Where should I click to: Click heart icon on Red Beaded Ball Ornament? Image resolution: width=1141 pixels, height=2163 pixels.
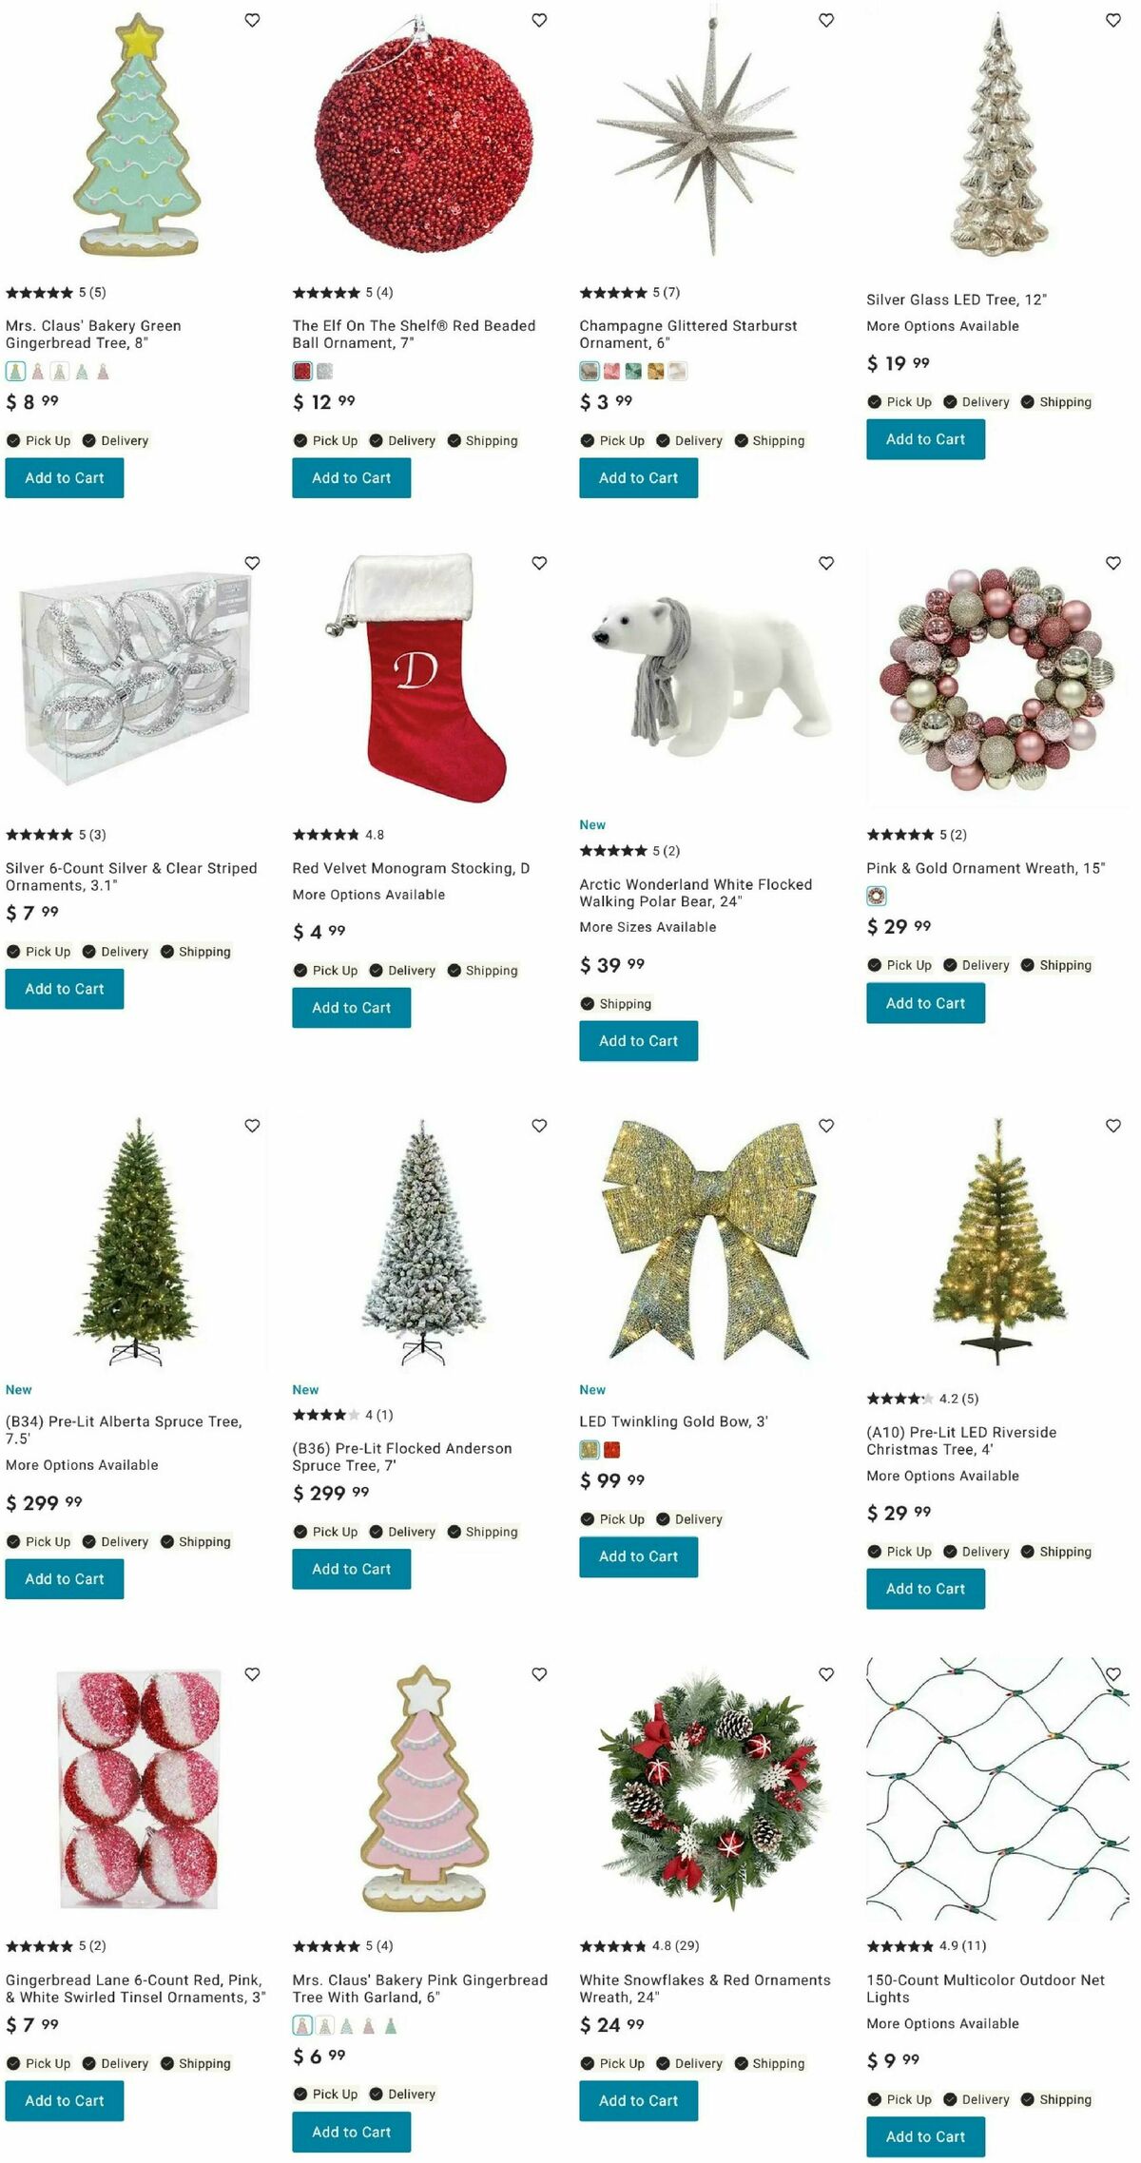point(539,20)
